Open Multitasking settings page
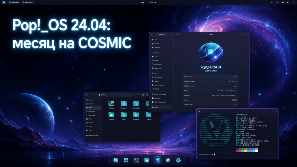 (161, 64)
